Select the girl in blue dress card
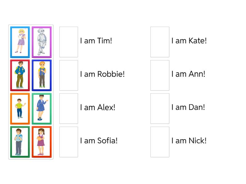The width and height of the screenshot is (246, 184). click(x=42, y=109)
